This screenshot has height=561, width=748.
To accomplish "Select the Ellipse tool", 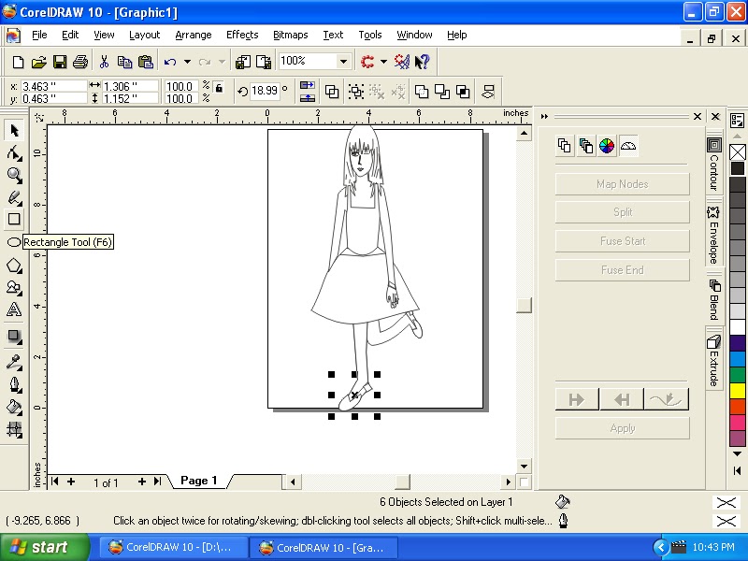I will point(14,242).
